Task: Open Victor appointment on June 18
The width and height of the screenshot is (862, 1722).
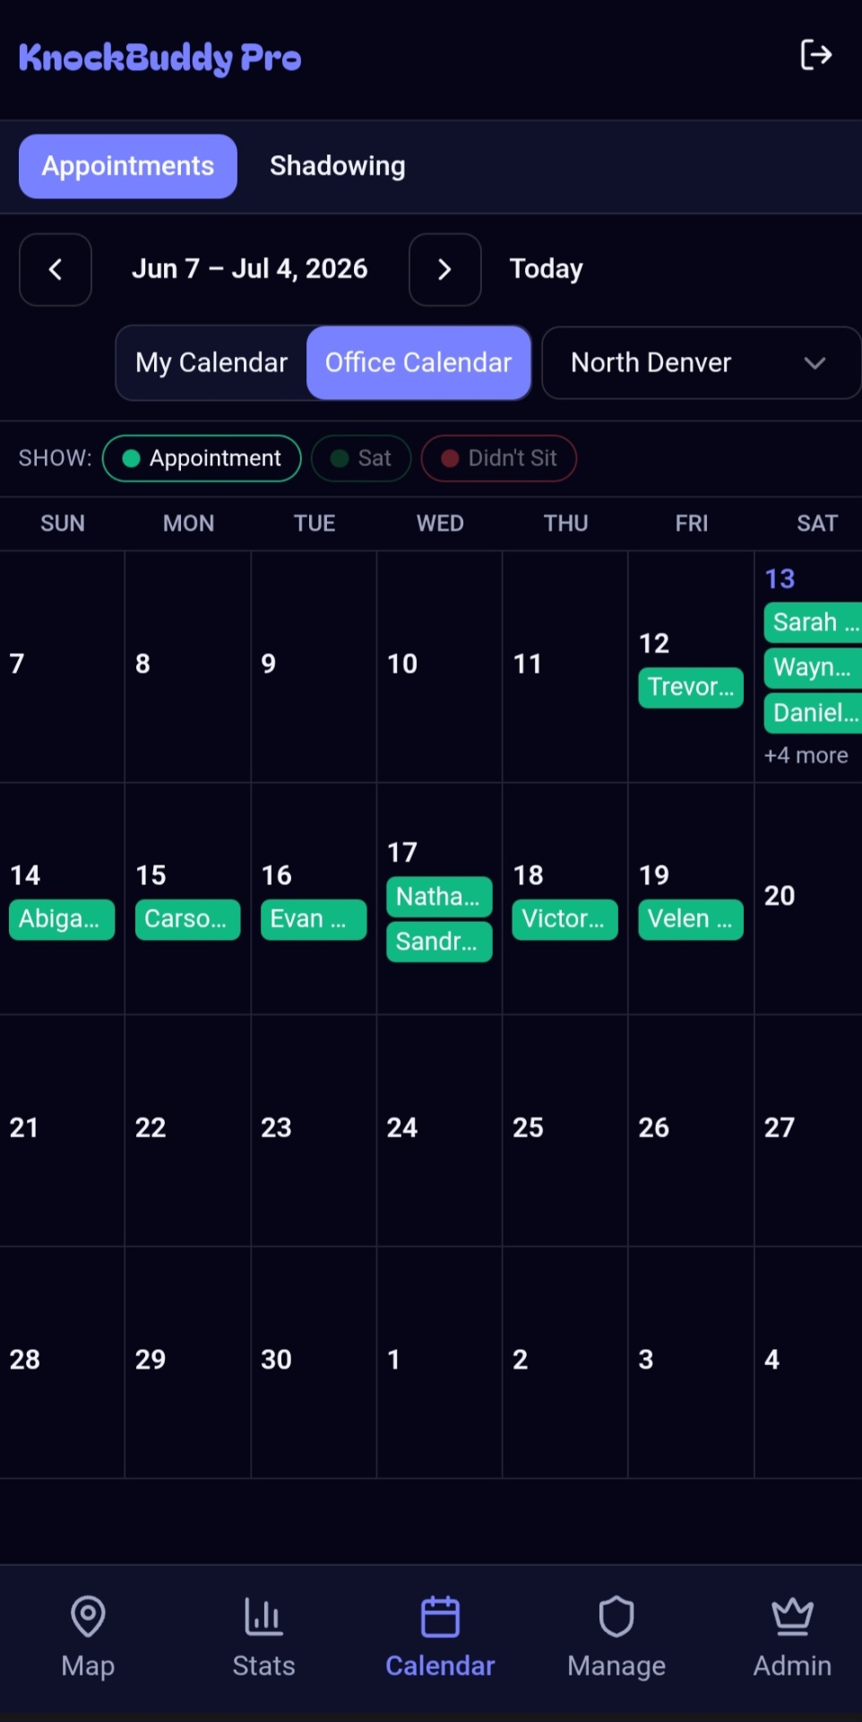Action: [x=565, y=919]
